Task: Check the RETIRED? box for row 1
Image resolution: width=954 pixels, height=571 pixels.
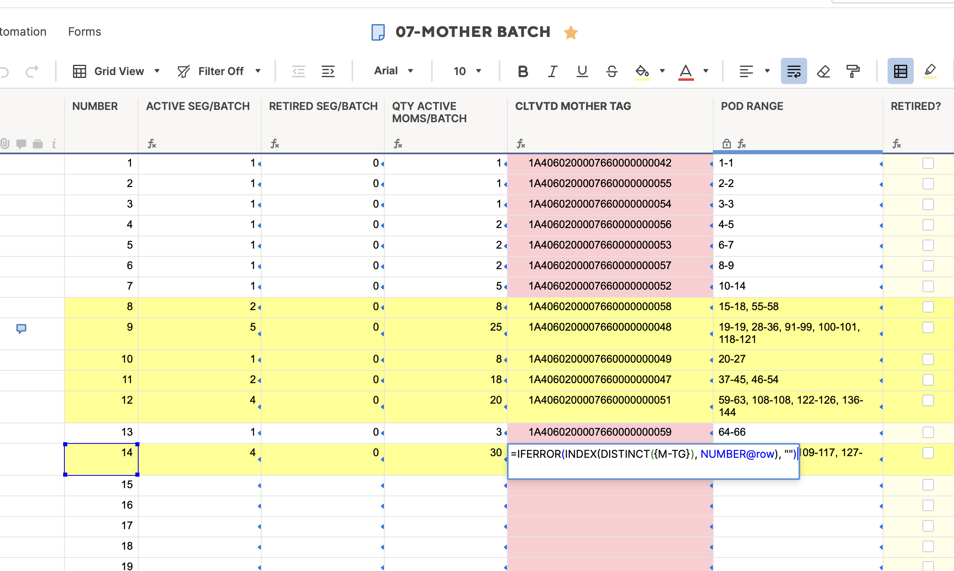Action: coord(928,163)
